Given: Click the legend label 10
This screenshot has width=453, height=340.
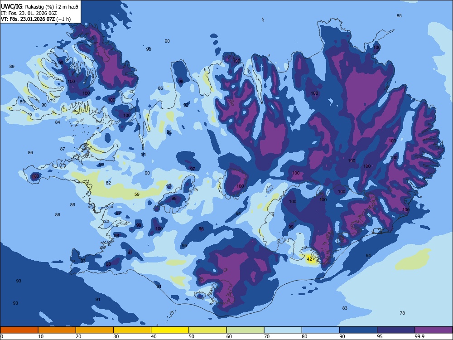Looking at the screenshot, I should 41,336.
